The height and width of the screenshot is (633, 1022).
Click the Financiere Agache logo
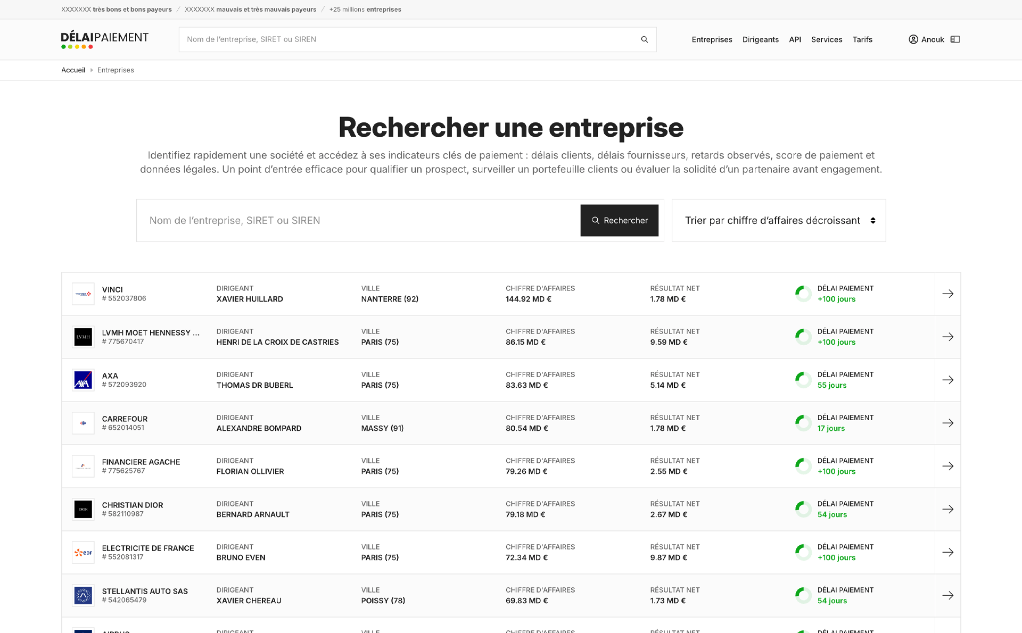pyautogui.click(x=83, y=466)
